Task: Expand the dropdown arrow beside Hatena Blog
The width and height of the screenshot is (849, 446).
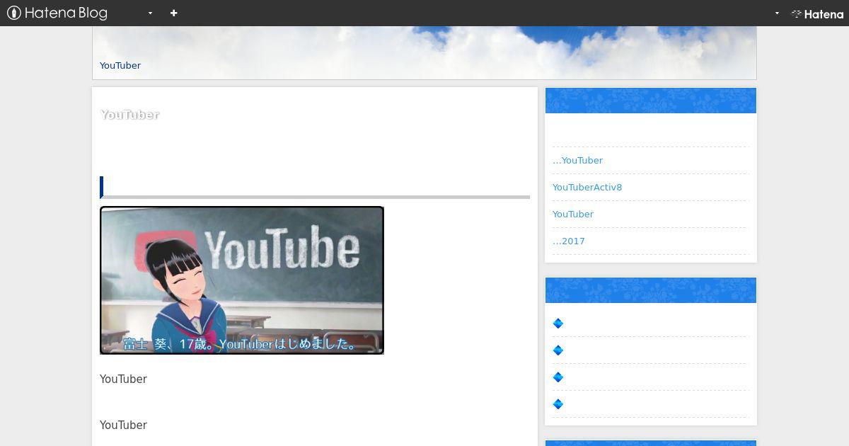Action: (150, 13)
